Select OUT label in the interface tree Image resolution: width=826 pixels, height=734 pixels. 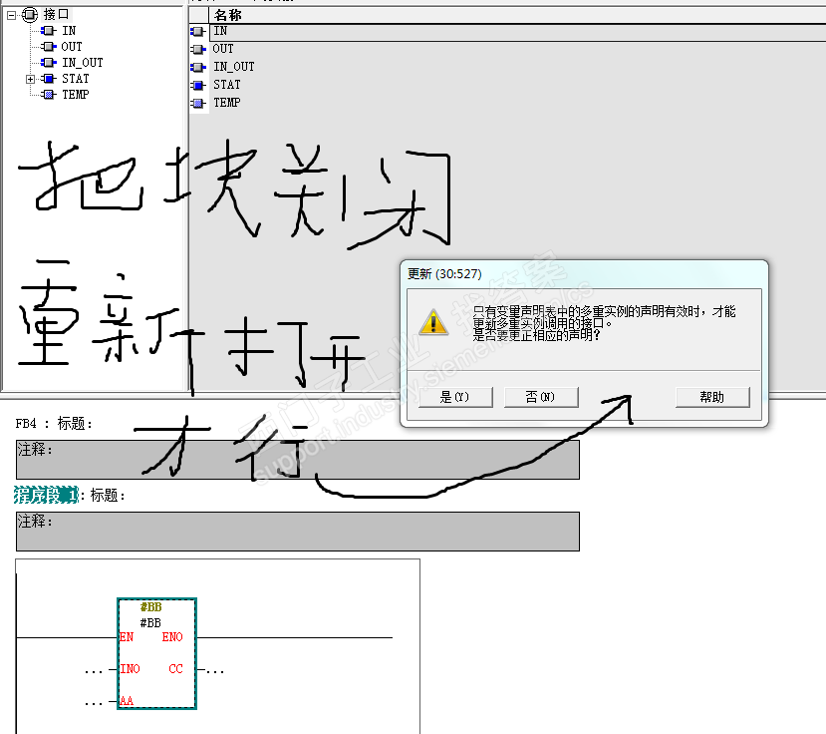[72, 47]
